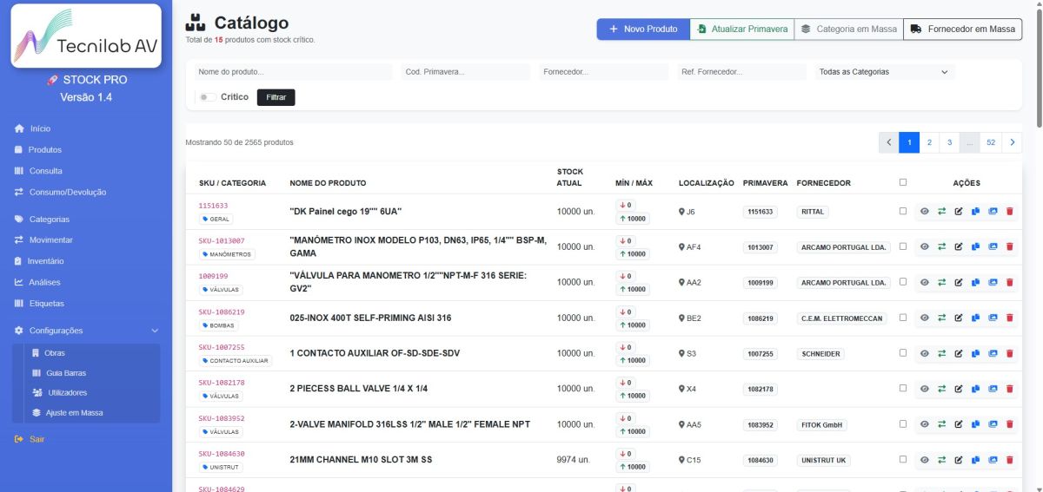The width and height of the screenshot is (1043, 492).
Task: Delete the DK Painel cego product
Action: (x=1009, y=211)
